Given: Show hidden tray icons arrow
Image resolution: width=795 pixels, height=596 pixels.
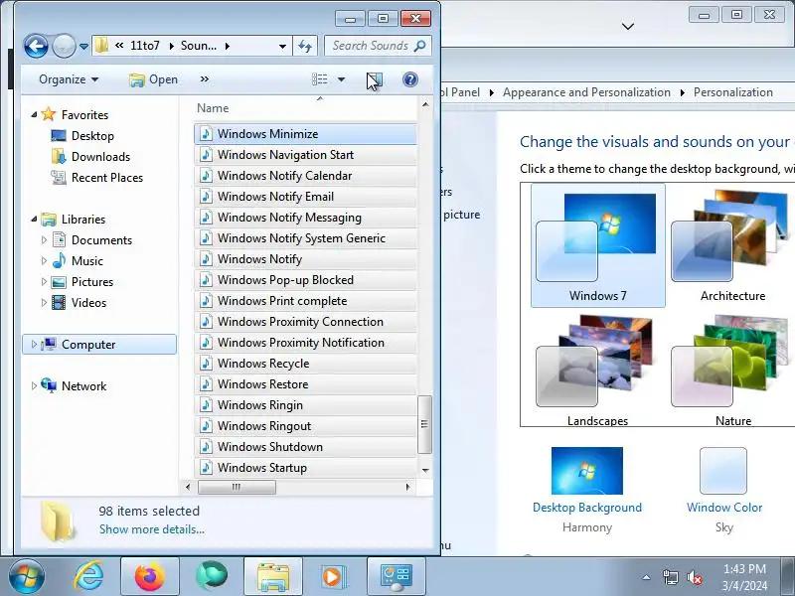Looking at the screenshot, I should click(x=647, y=577).
